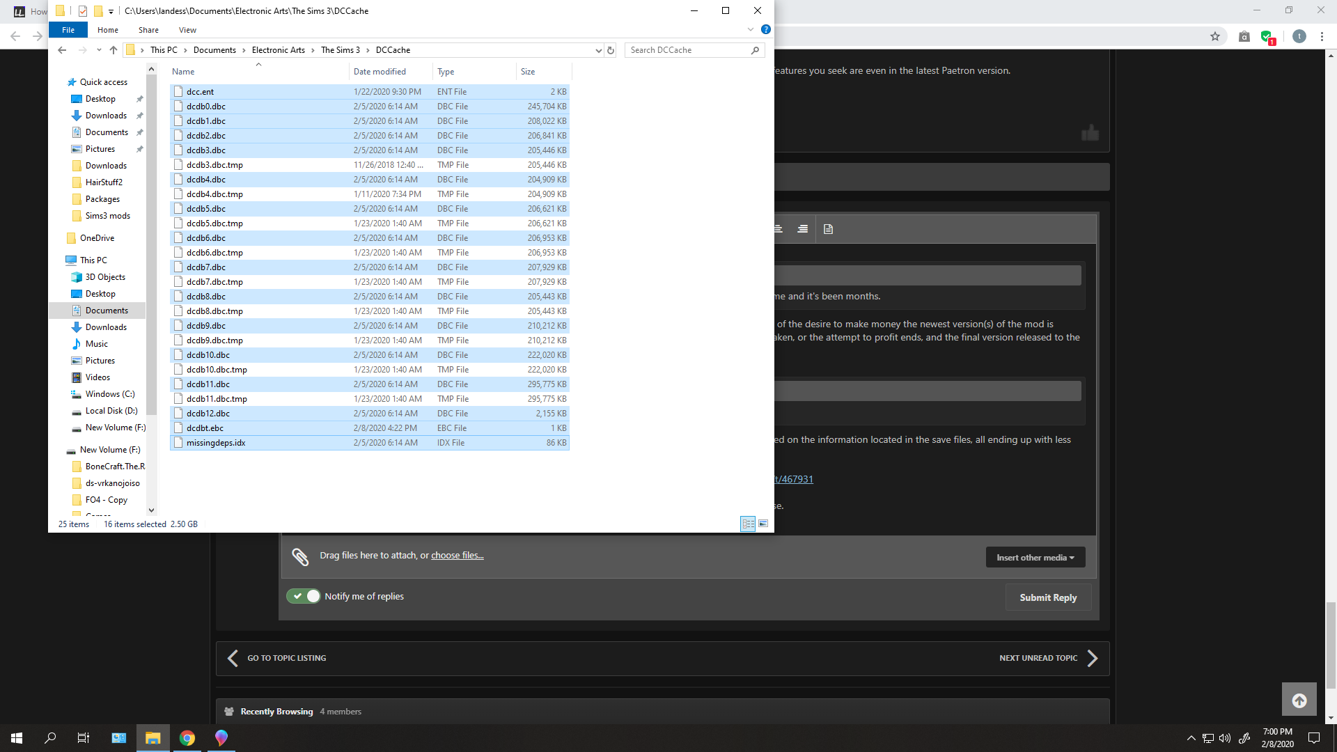Switch to Paint 3D on the taskbar
Image resolution: width=1337 pixels, height=752 pixels.
221,738
